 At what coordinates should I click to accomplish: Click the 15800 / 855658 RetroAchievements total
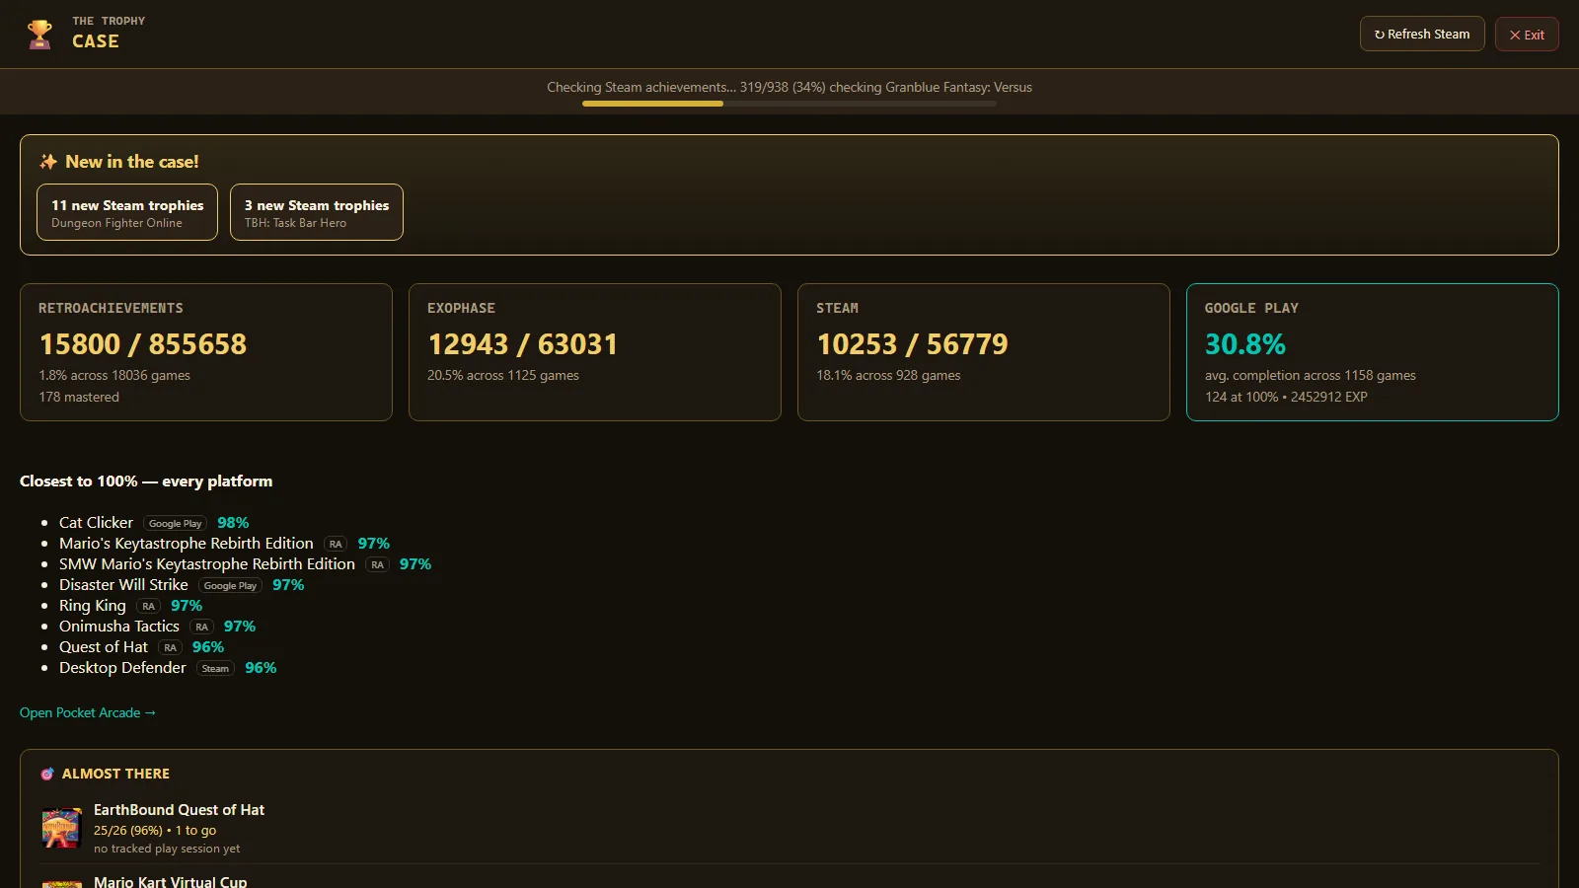click(x=143, y=344)
